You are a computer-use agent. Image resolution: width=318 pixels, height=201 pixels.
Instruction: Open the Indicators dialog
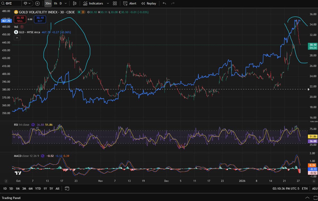93,3
